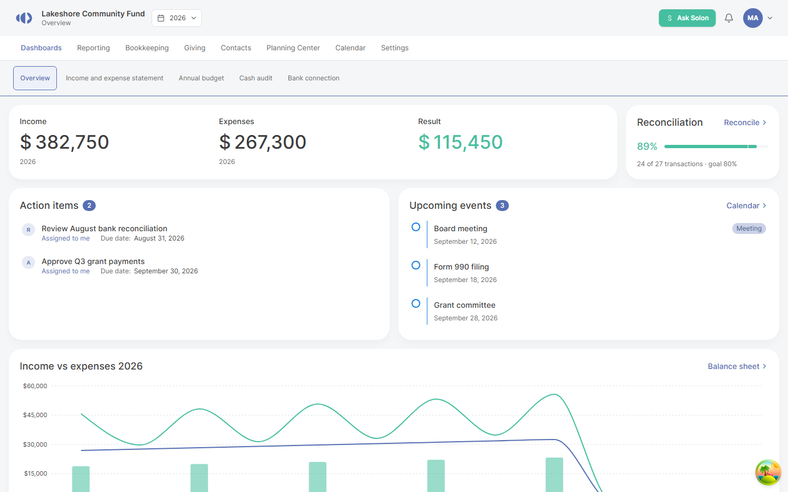Click the chevron beside Reconcile

(764, 122)
